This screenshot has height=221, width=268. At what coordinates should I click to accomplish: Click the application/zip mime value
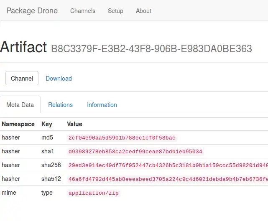click(94, 193)
